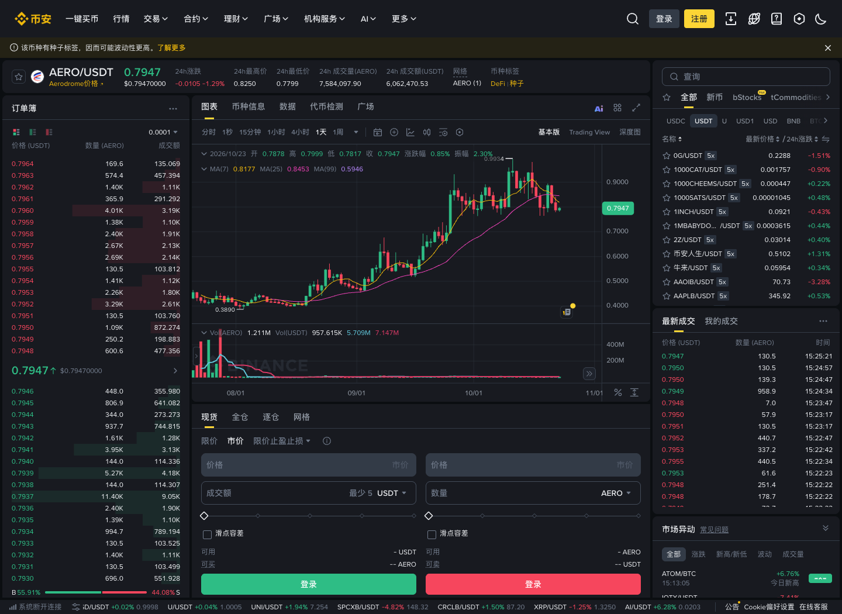Open the 常见问题 link beside 市场异动
Screen dimensions: 842x614
click(x=714, y=530)
